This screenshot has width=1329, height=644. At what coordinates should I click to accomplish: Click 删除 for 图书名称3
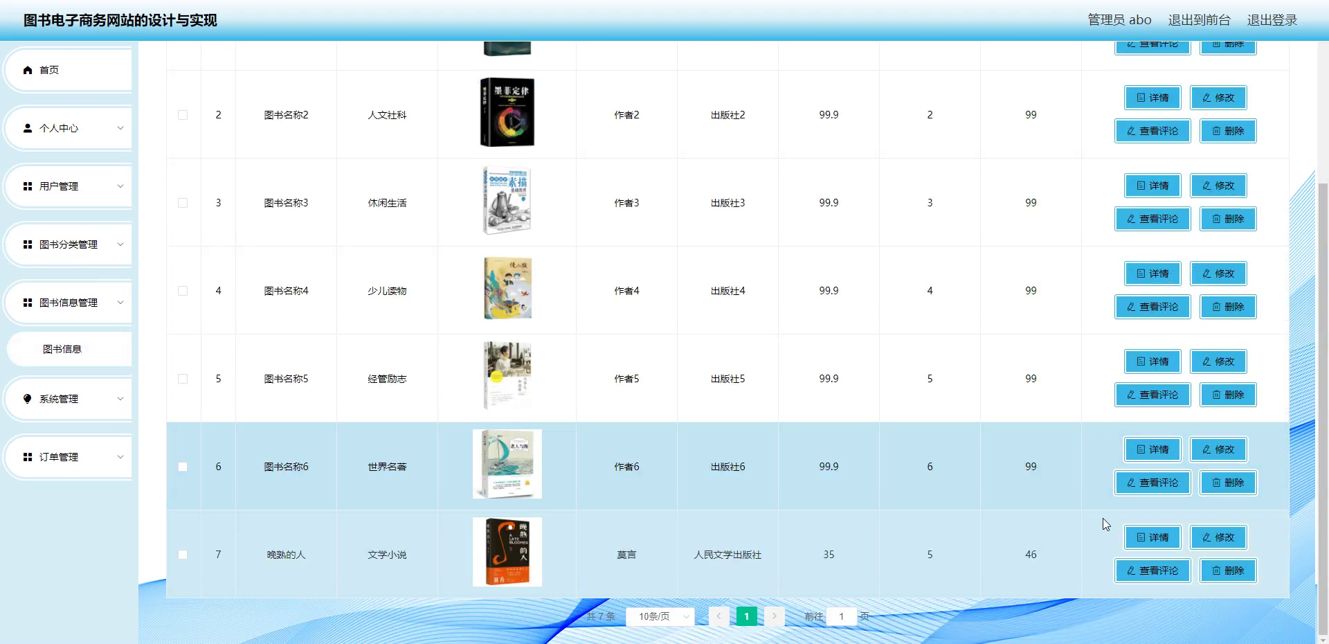pos(1228,219)
